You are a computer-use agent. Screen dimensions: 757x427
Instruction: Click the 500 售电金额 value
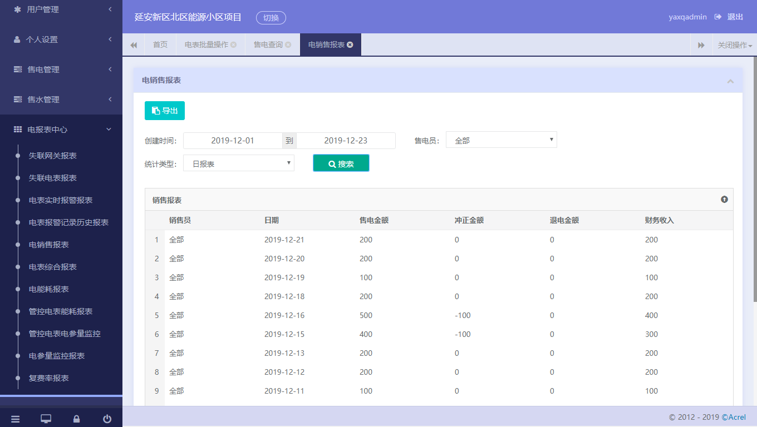pos(366,315)
